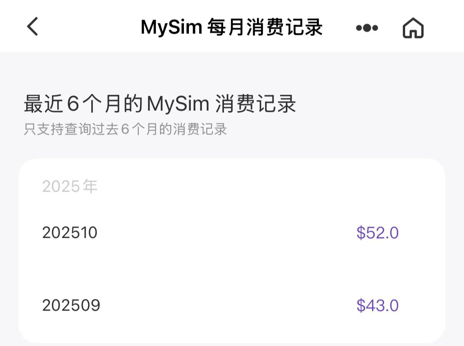Click the 只支持查询过去6个月的消费记录 note
Image resolution: width=464 pixels, height=346 pixels.
[125, 129]
